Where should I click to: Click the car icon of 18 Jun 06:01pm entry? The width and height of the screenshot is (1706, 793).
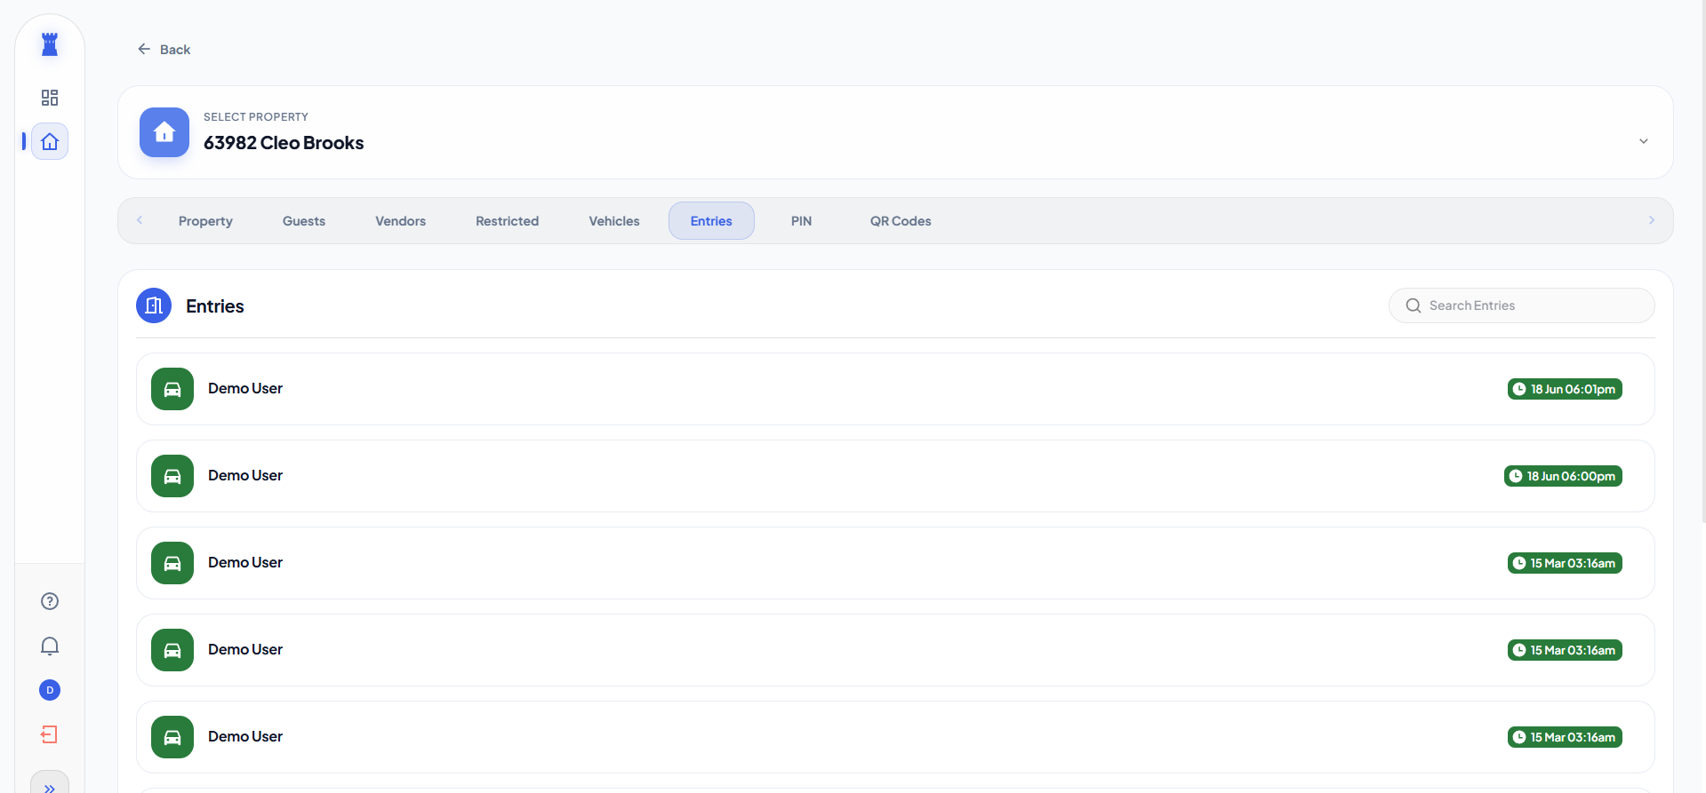click(172, 389)
